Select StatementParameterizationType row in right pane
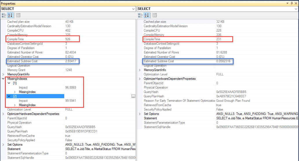Viewport: 299px width, 161px height. (x=220, y=122)
